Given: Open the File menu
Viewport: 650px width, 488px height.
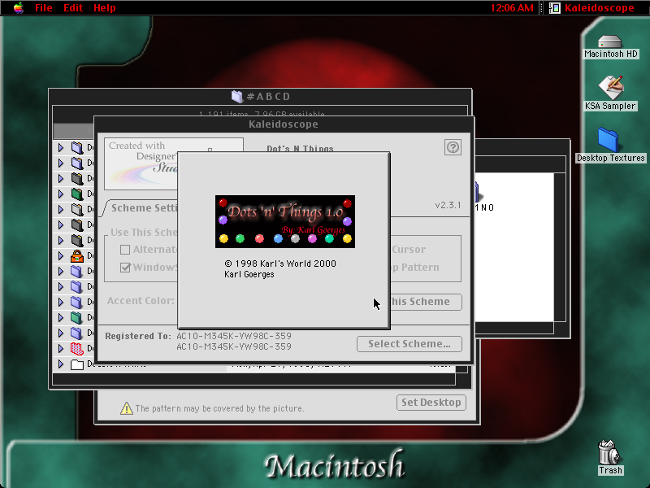Looking at the screenshot, I should coord(44,8).
